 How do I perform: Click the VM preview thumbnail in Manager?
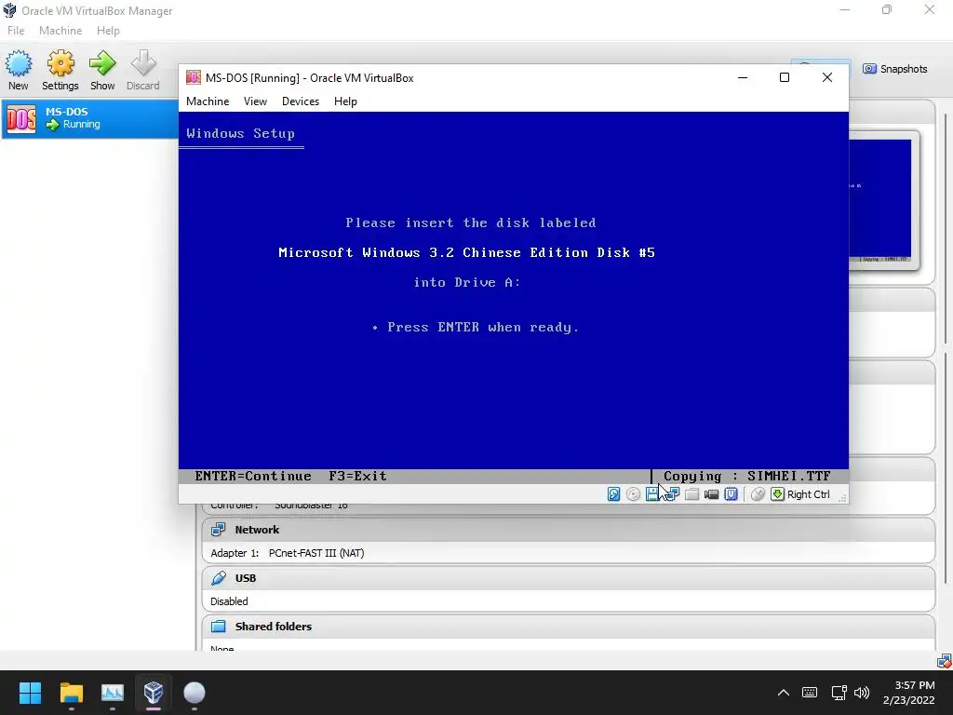(x=884, y=201)
